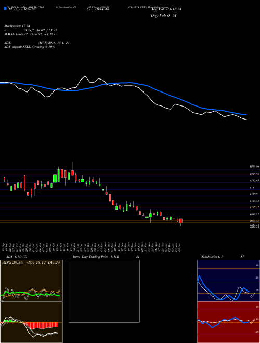Click the 'Avg Vol: 0.013 M' label
260x343 pixels.
point(166,9)
